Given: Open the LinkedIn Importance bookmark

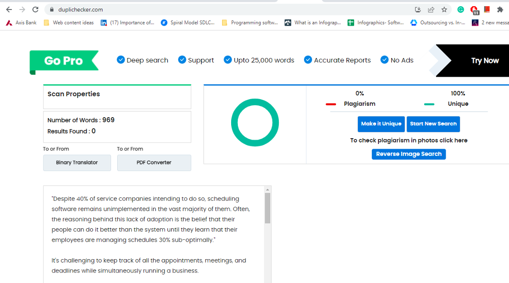Looking at the screenshot, I should [127, 22].
